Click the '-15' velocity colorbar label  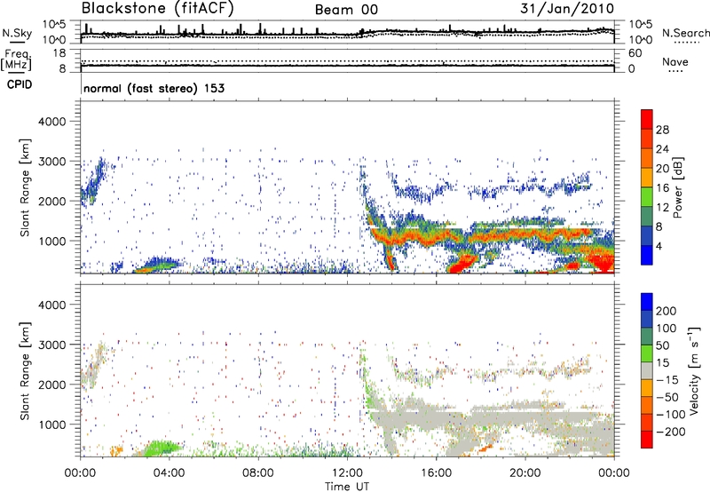667,380
